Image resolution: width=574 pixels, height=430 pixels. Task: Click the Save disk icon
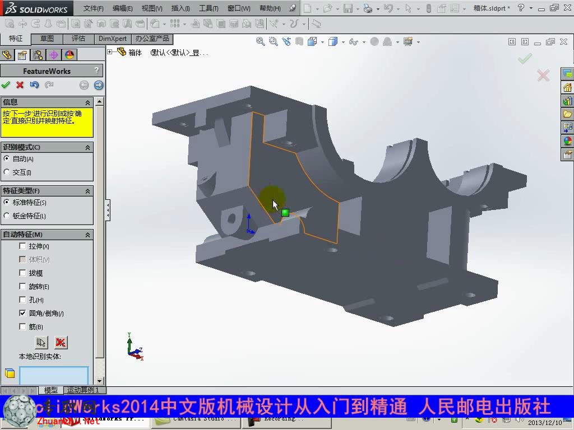348,8
